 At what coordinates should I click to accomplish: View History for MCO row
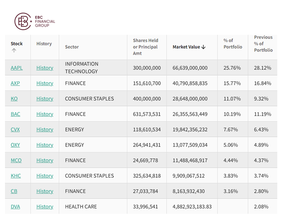[x=45, y=161]
